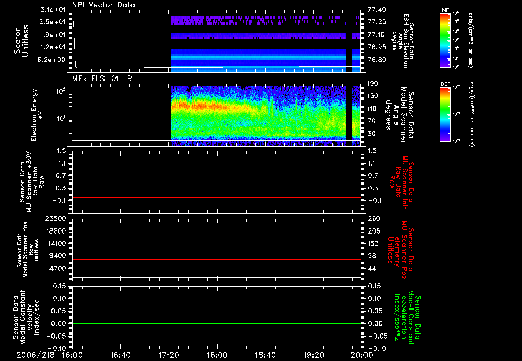Click the 17:20 time tick label
The width and height of the screenshot is (522, 361).
click(x=169, y=355)
